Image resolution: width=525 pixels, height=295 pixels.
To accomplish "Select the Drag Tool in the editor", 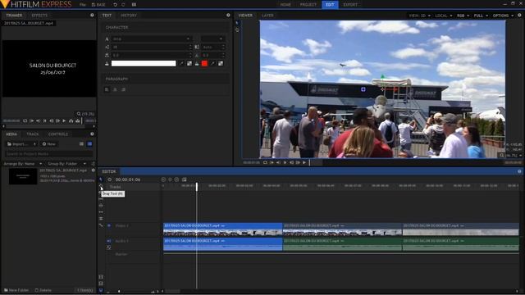I will [x=101, y=186].
